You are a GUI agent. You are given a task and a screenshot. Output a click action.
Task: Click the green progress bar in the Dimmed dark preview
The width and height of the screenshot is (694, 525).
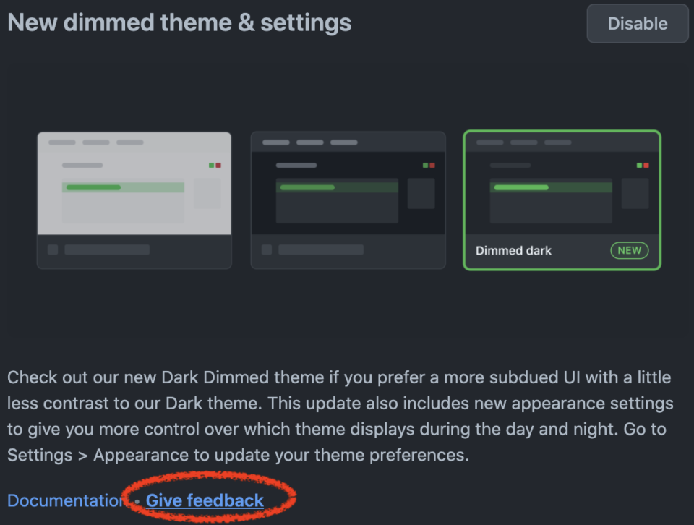point(522,187)
